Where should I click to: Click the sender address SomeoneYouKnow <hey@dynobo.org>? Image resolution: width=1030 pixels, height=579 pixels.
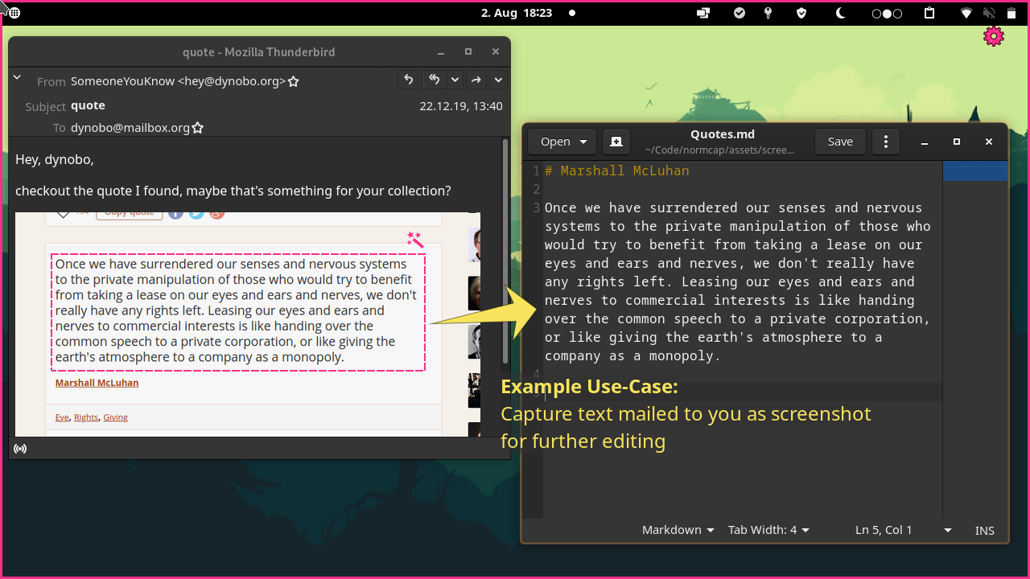point(178,81)
